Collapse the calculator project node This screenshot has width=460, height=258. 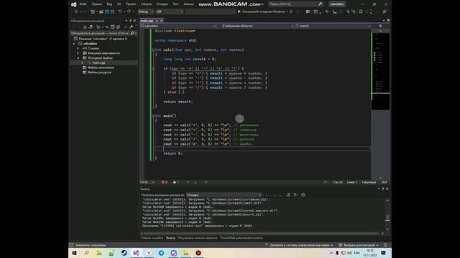(x=74, y=44)
